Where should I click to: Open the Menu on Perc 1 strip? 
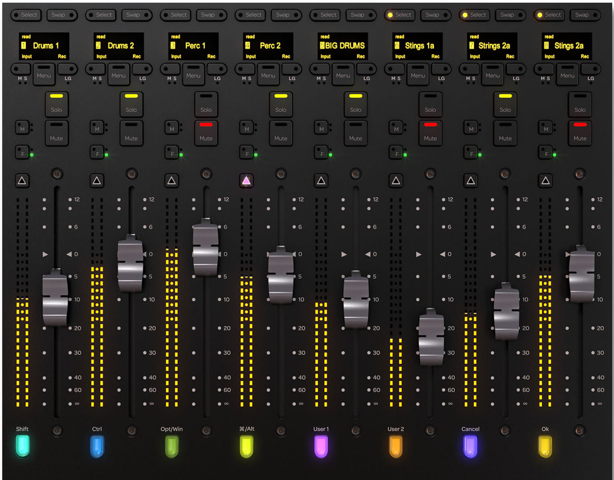click(x=193, y=73)
